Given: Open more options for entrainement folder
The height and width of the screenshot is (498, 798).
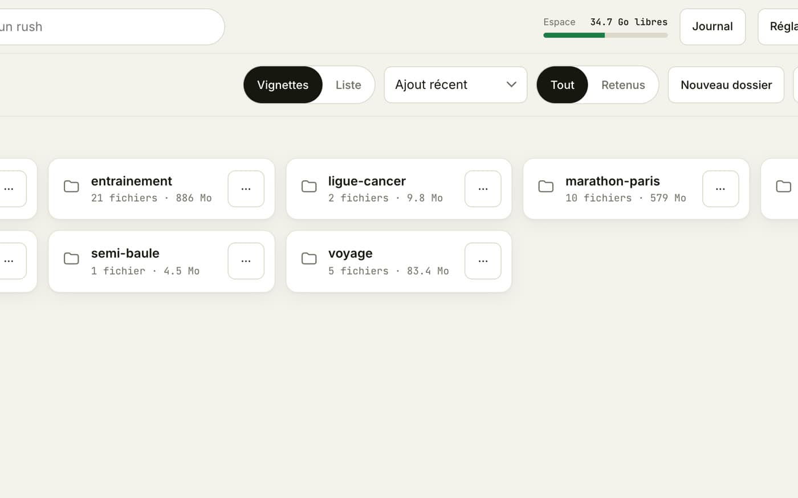Looking at the screenshot, I should tap(246, 189).
